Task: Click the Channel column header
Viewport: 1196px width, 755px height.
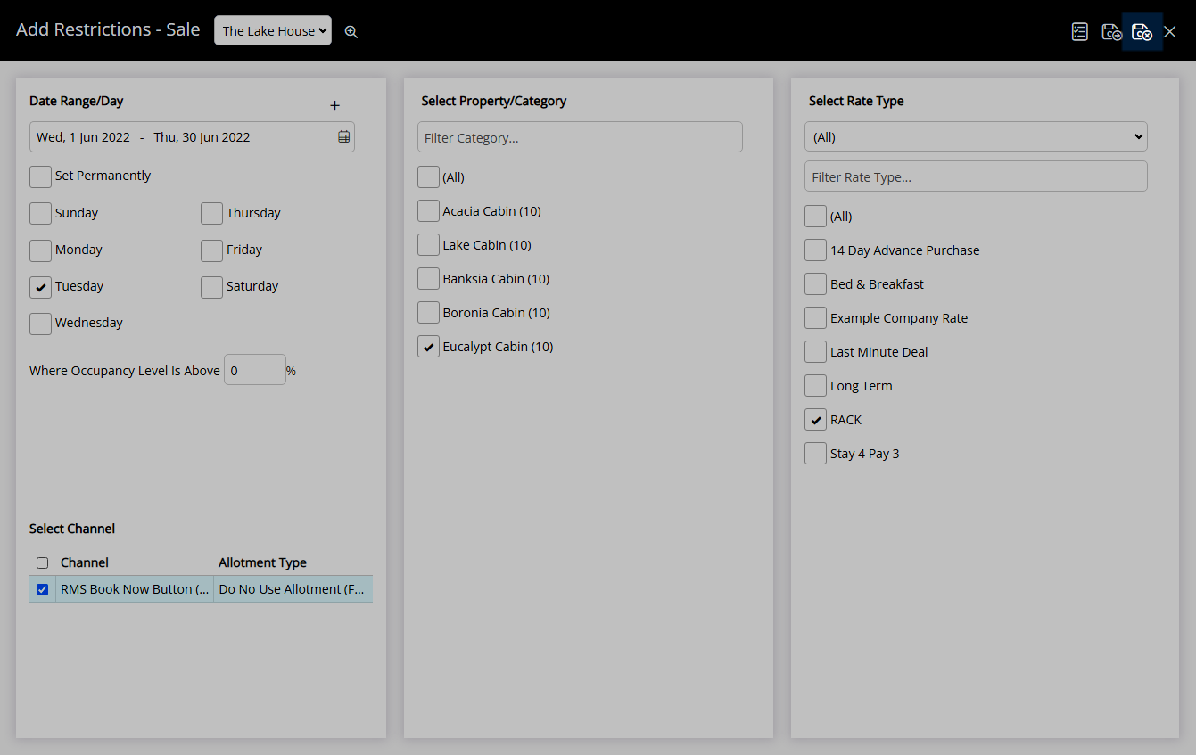Action: (x=85, y=562)
